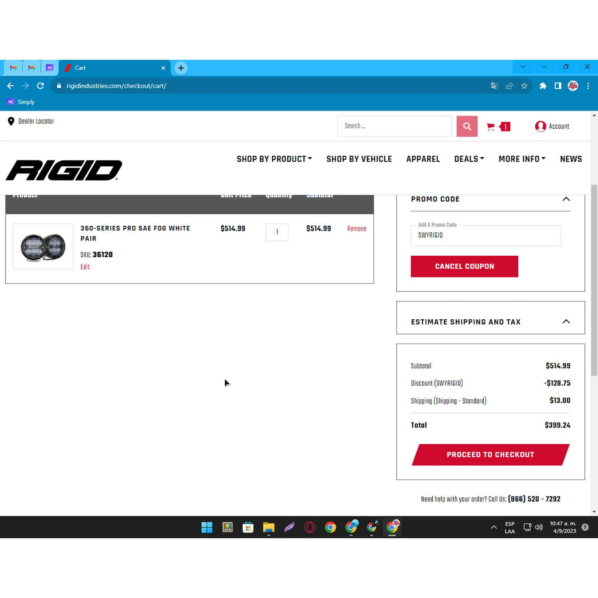Close the Cart browser tab
The width and height of the screenshot is (598, 598).
pyautogui.click(x=163, y=68)
